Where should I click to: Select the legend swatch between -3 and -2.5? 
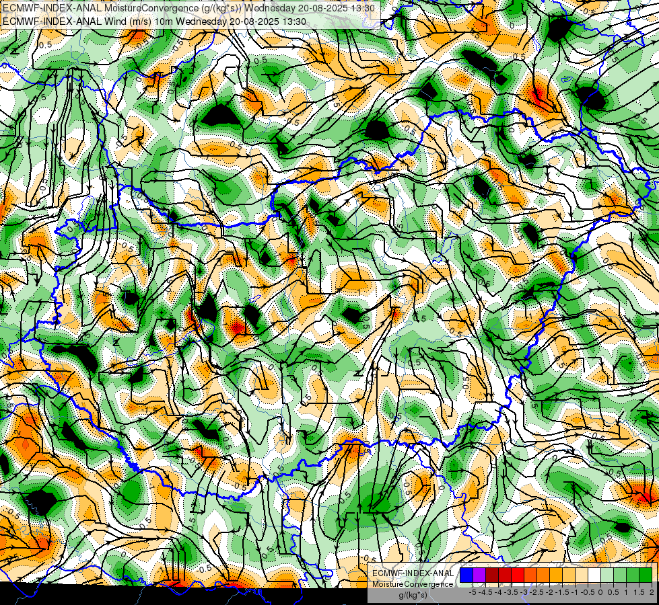click(530, 575)
